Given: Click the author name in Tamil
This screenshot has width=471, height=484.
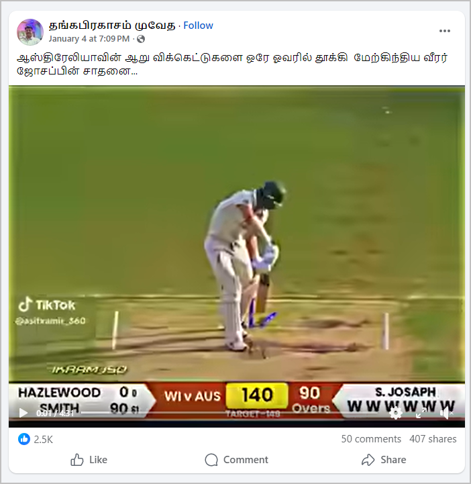Looking at the screenshot, I should 112,26.
